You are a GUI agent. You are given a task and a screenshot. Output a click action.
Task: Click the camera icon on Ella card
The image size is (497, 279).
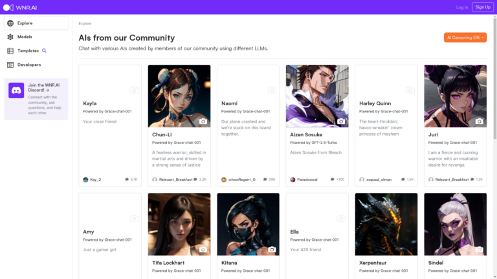pos(341,218)
